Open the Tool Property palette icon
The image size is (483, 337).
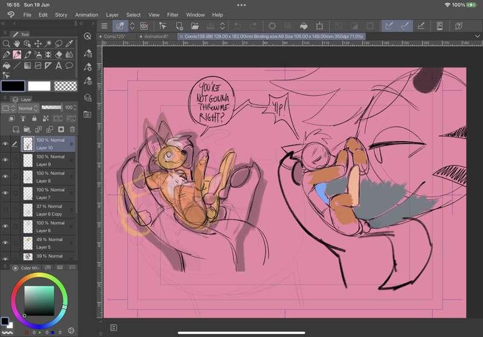(88, 67)
